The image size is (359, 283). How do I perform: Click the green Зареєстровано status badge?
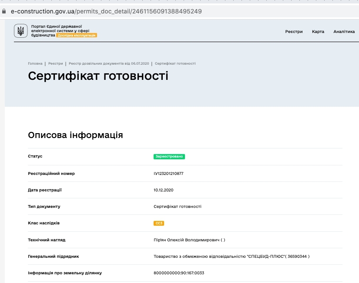click(169, 156)
